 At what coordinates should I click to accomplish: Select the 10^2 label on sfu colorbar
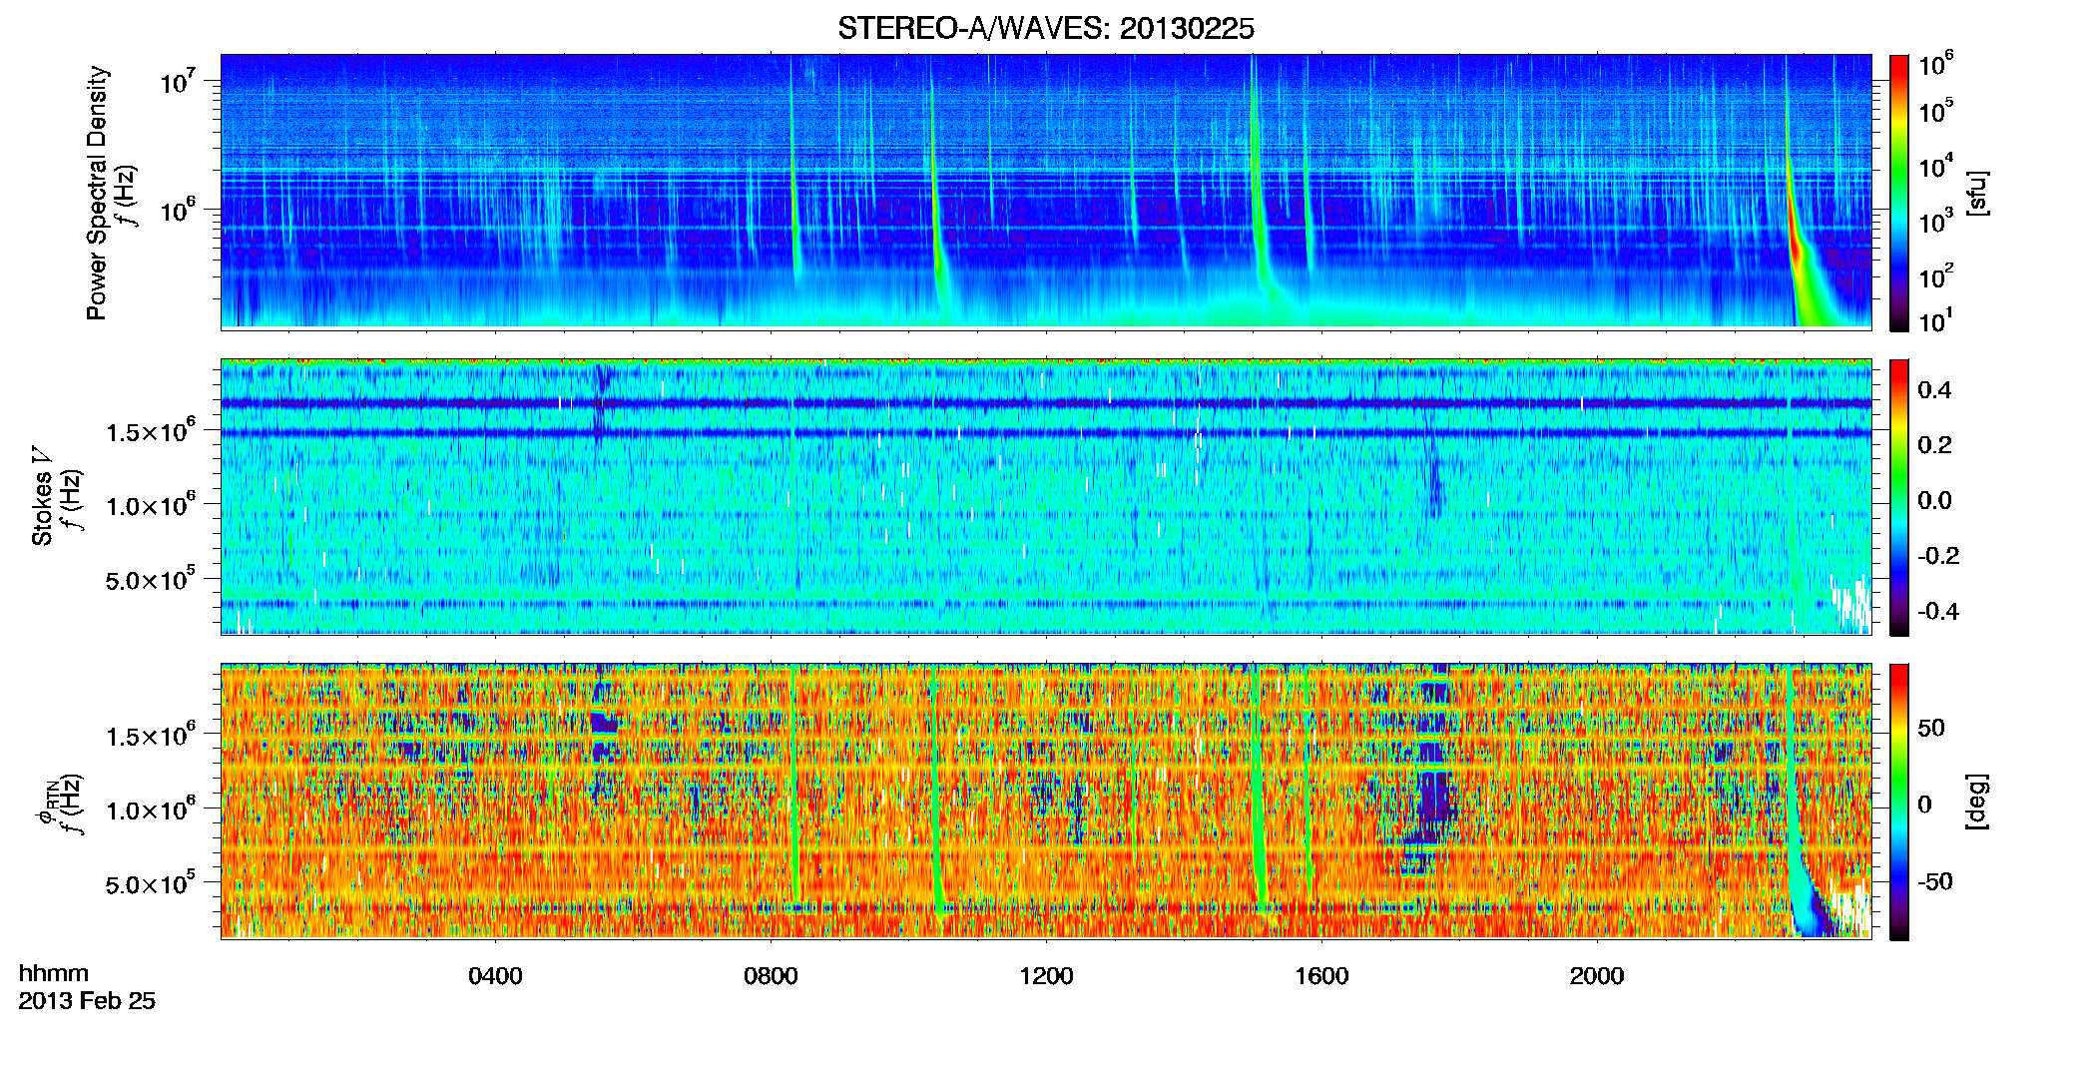pos(1936,275)
